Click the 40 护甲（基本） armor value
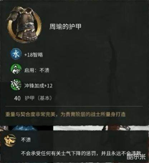Screen dimensions: 149x163 pos(33,98)
